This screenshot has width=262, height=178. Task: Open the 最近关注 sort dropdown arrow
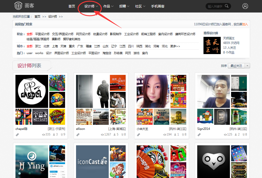pyautogui.click(x=247, y=66)
